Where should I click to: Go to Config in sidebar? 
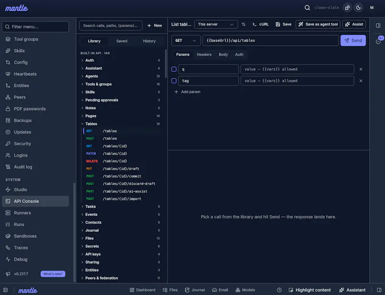35,62
